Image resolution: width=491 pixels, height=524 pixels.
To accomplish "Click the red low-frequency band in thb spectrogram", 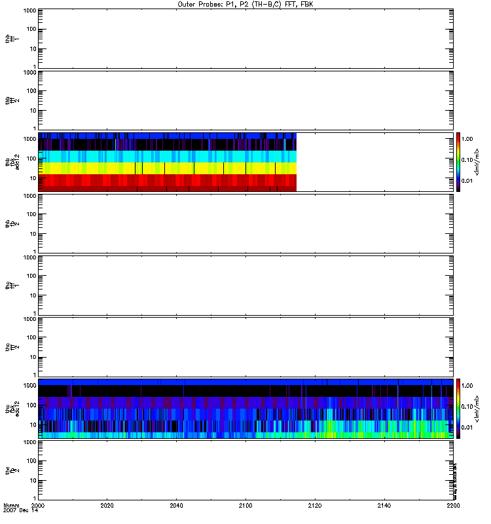I will [167, 183].
